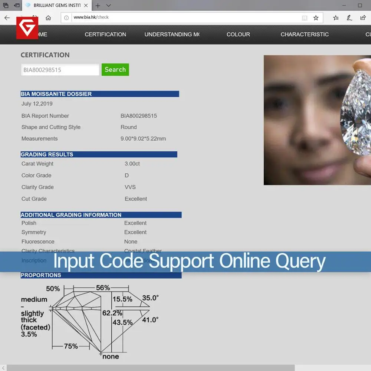Click the certificate number input field
Viewport: 371px width, 371px height.
pyautogui.click(x=60, y=70)
